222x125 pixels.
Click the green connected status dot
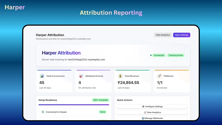(151, 55)
